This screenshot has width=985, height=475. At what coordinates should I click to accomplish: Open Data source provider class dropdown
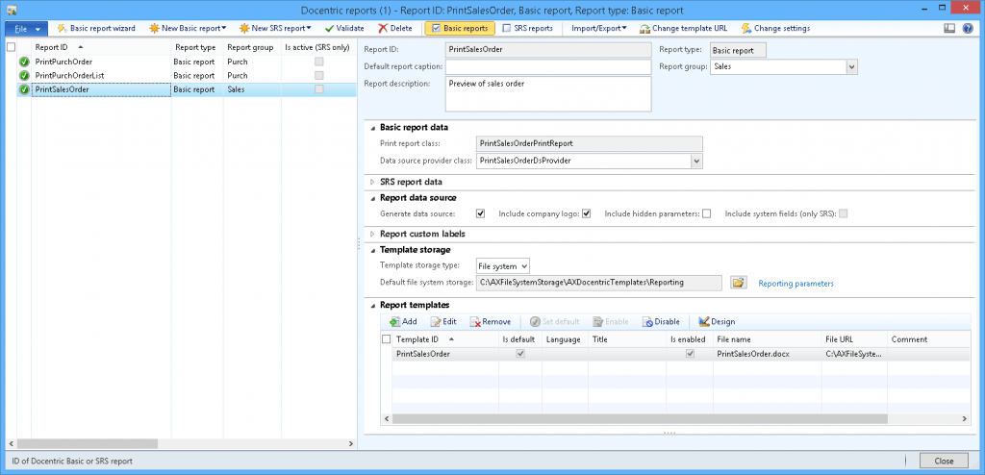pos(696,162)
